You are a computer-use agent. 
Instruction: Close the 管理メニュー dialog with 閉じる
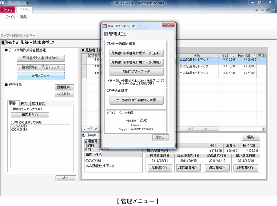point(160,137)
